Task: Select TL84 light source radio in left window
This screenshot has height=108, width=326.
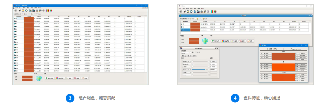Action: coord(35,14)
